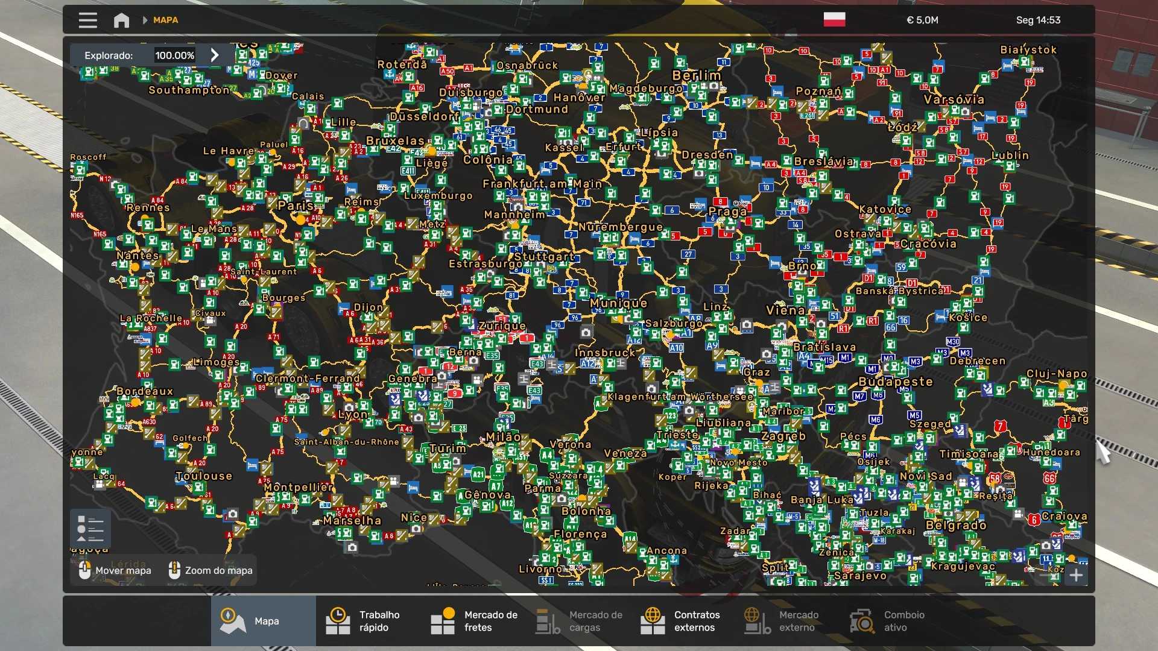The height and width of the screenshot is (651, 1158).
Task: Click the Berlim city label
Action: click(x=697, y=75)
